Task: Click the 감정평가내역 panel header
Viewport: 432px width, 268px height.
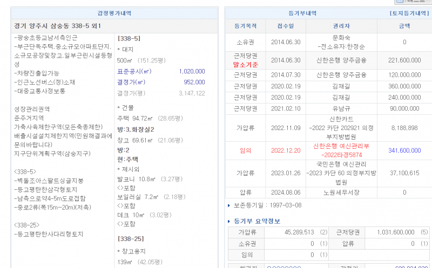Action: (114, 13)
